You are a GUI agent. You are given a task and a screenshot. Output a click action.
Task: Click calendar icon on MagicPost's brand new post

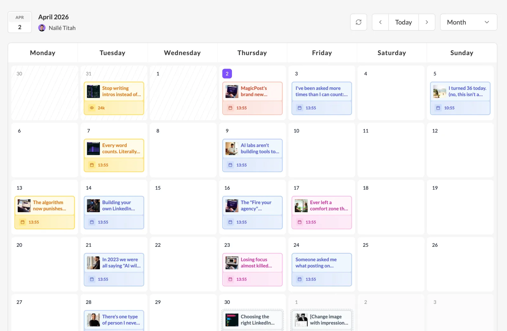tap(230, 108)
